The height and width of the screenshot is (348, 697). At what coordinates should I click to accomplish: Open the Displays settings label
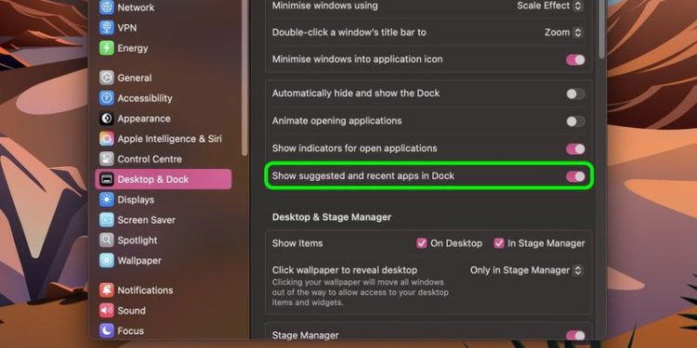pyautogui.click(x=136, y=200)
